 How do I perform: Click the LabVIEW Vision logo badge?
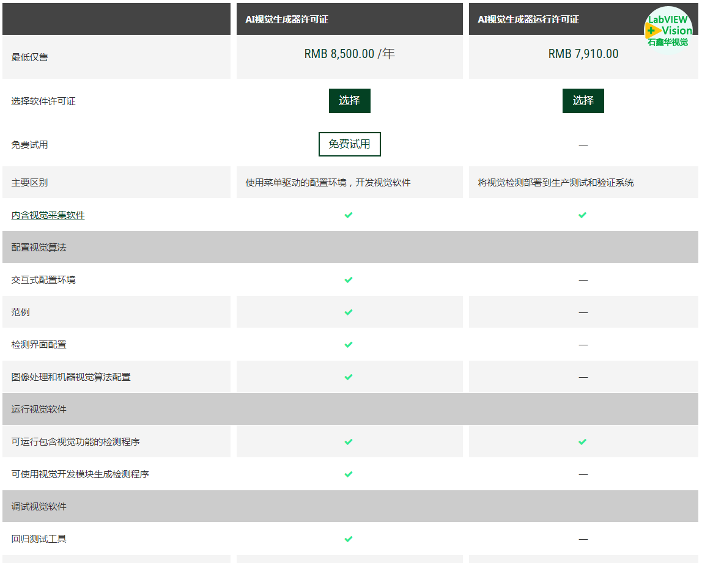(668, 30)
